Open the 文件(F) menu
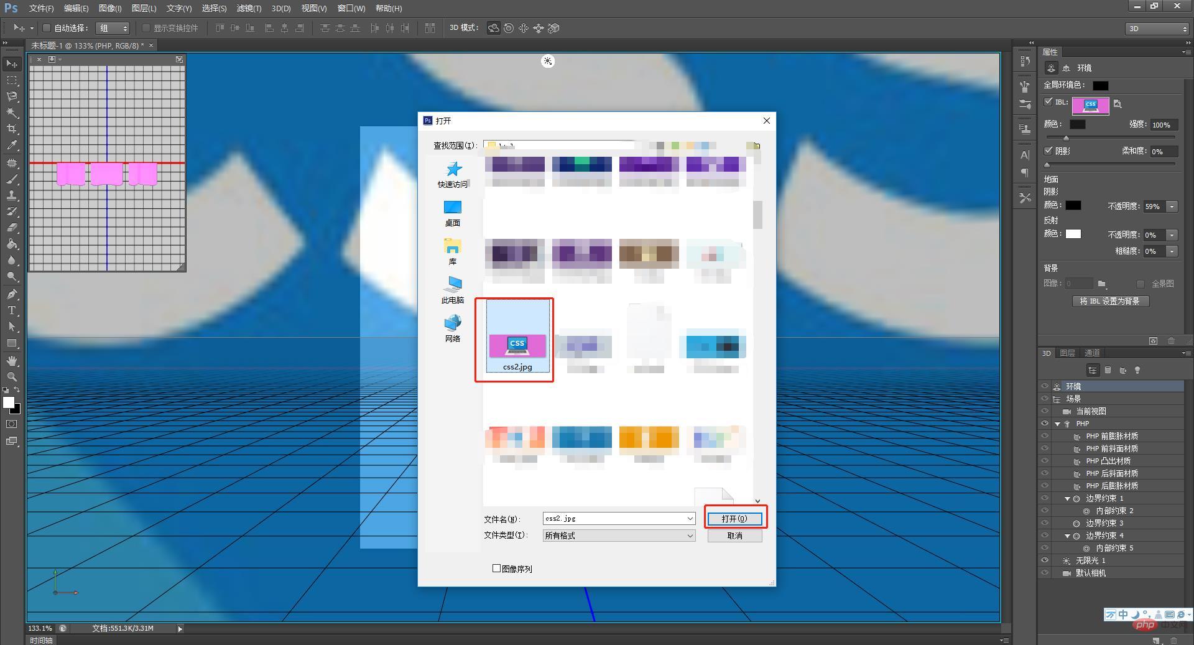This screenshot has width=1194, height=645. click(x=41, y=8)
